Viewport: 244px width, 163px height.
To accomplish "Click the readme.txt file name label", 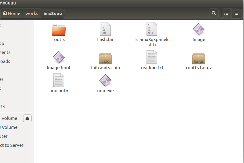I will (x=152, y=68).
